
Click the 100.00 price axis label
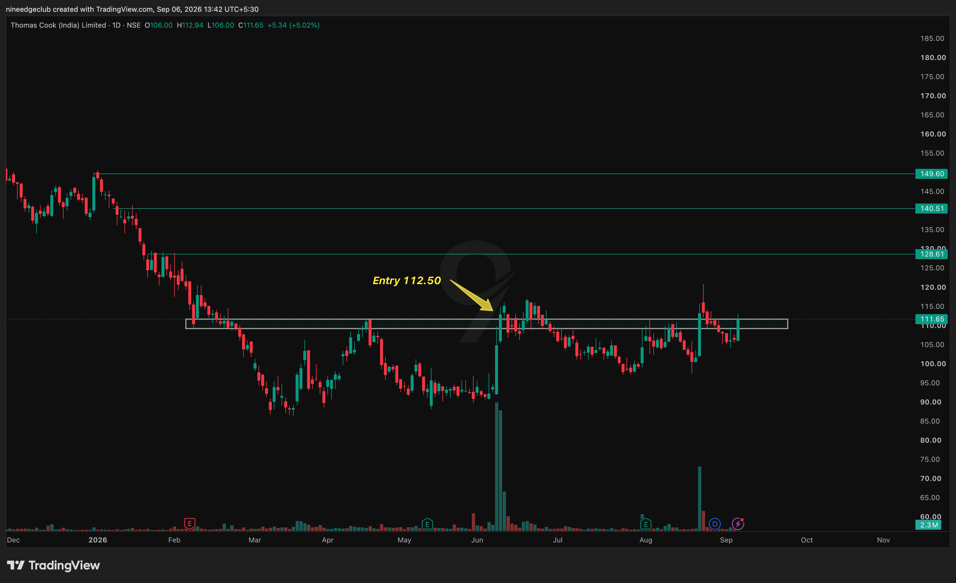[x=933, y=364]
